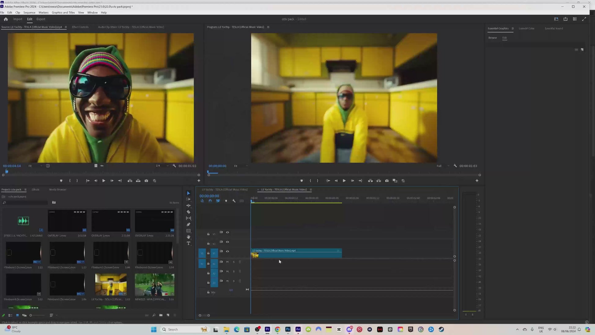Open Program monitor settings wrench

(x=455, y=166)
